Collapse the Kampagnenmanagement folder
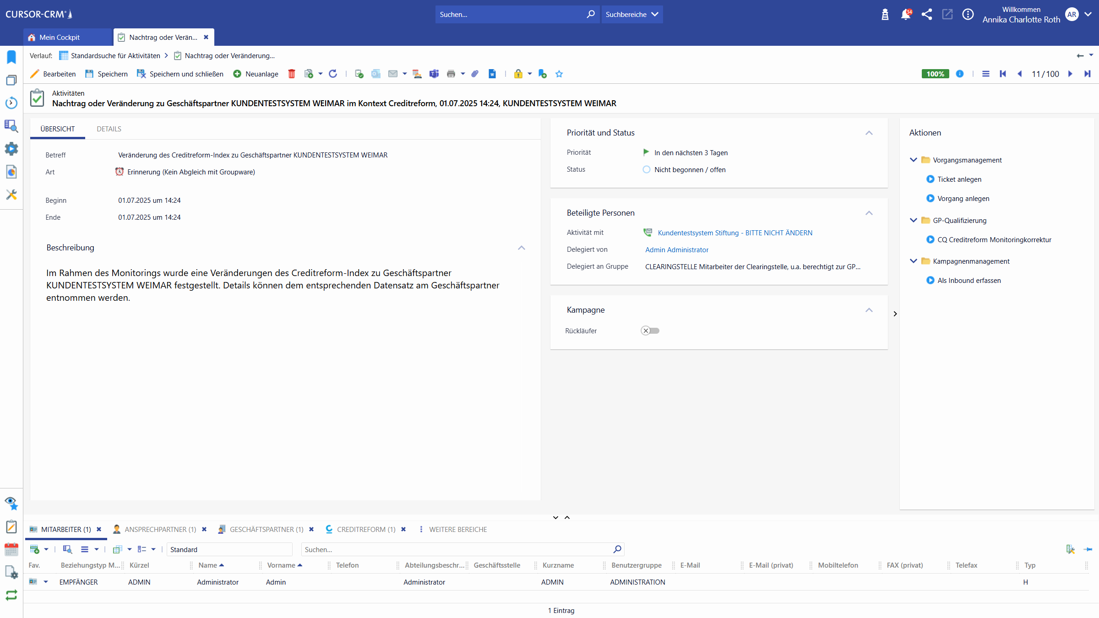The height and width of the screenshot is (618, 1099). click(x=914, y=261)
